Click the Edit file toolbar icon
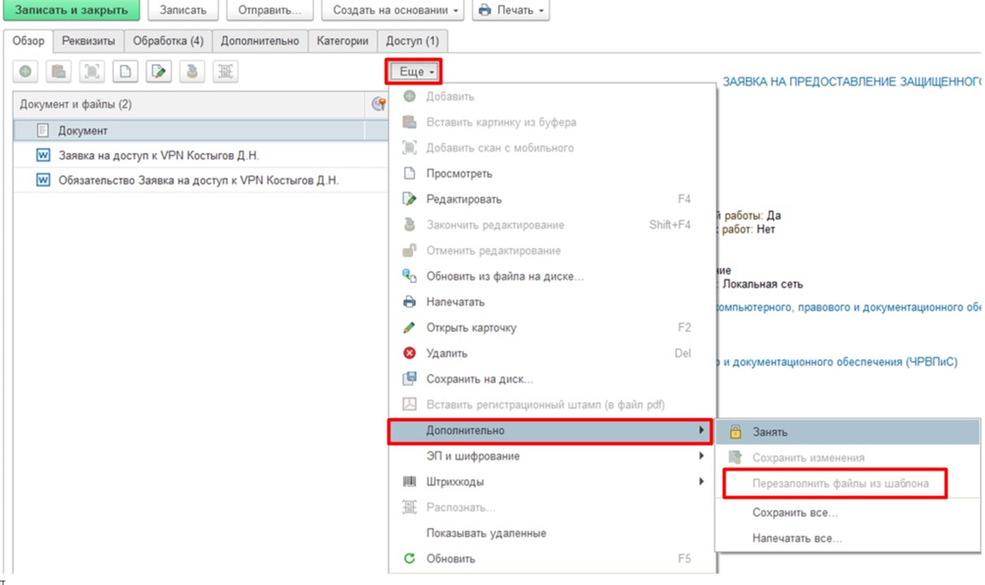Image resolution: width=985 pixels, height=585 pixels. pyautogui.click(x=159, y=72)
